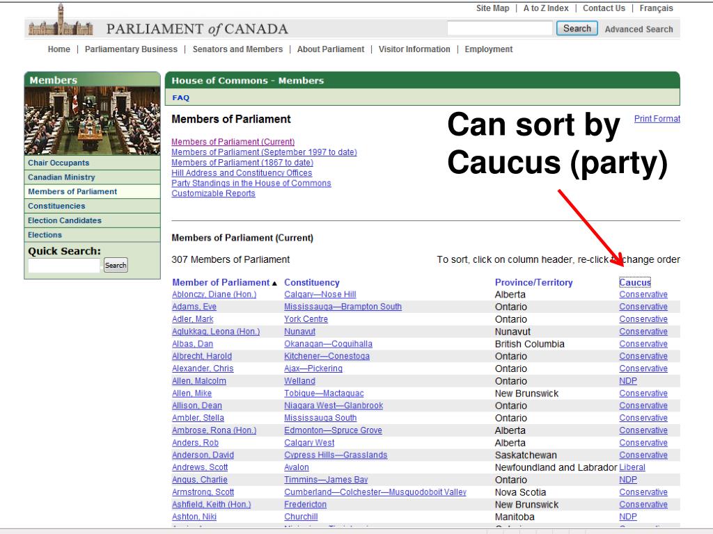Image resolution: width=713 pixels, height=534 pixels.
Task: Open Advanced Search
Action: point(638,29)
